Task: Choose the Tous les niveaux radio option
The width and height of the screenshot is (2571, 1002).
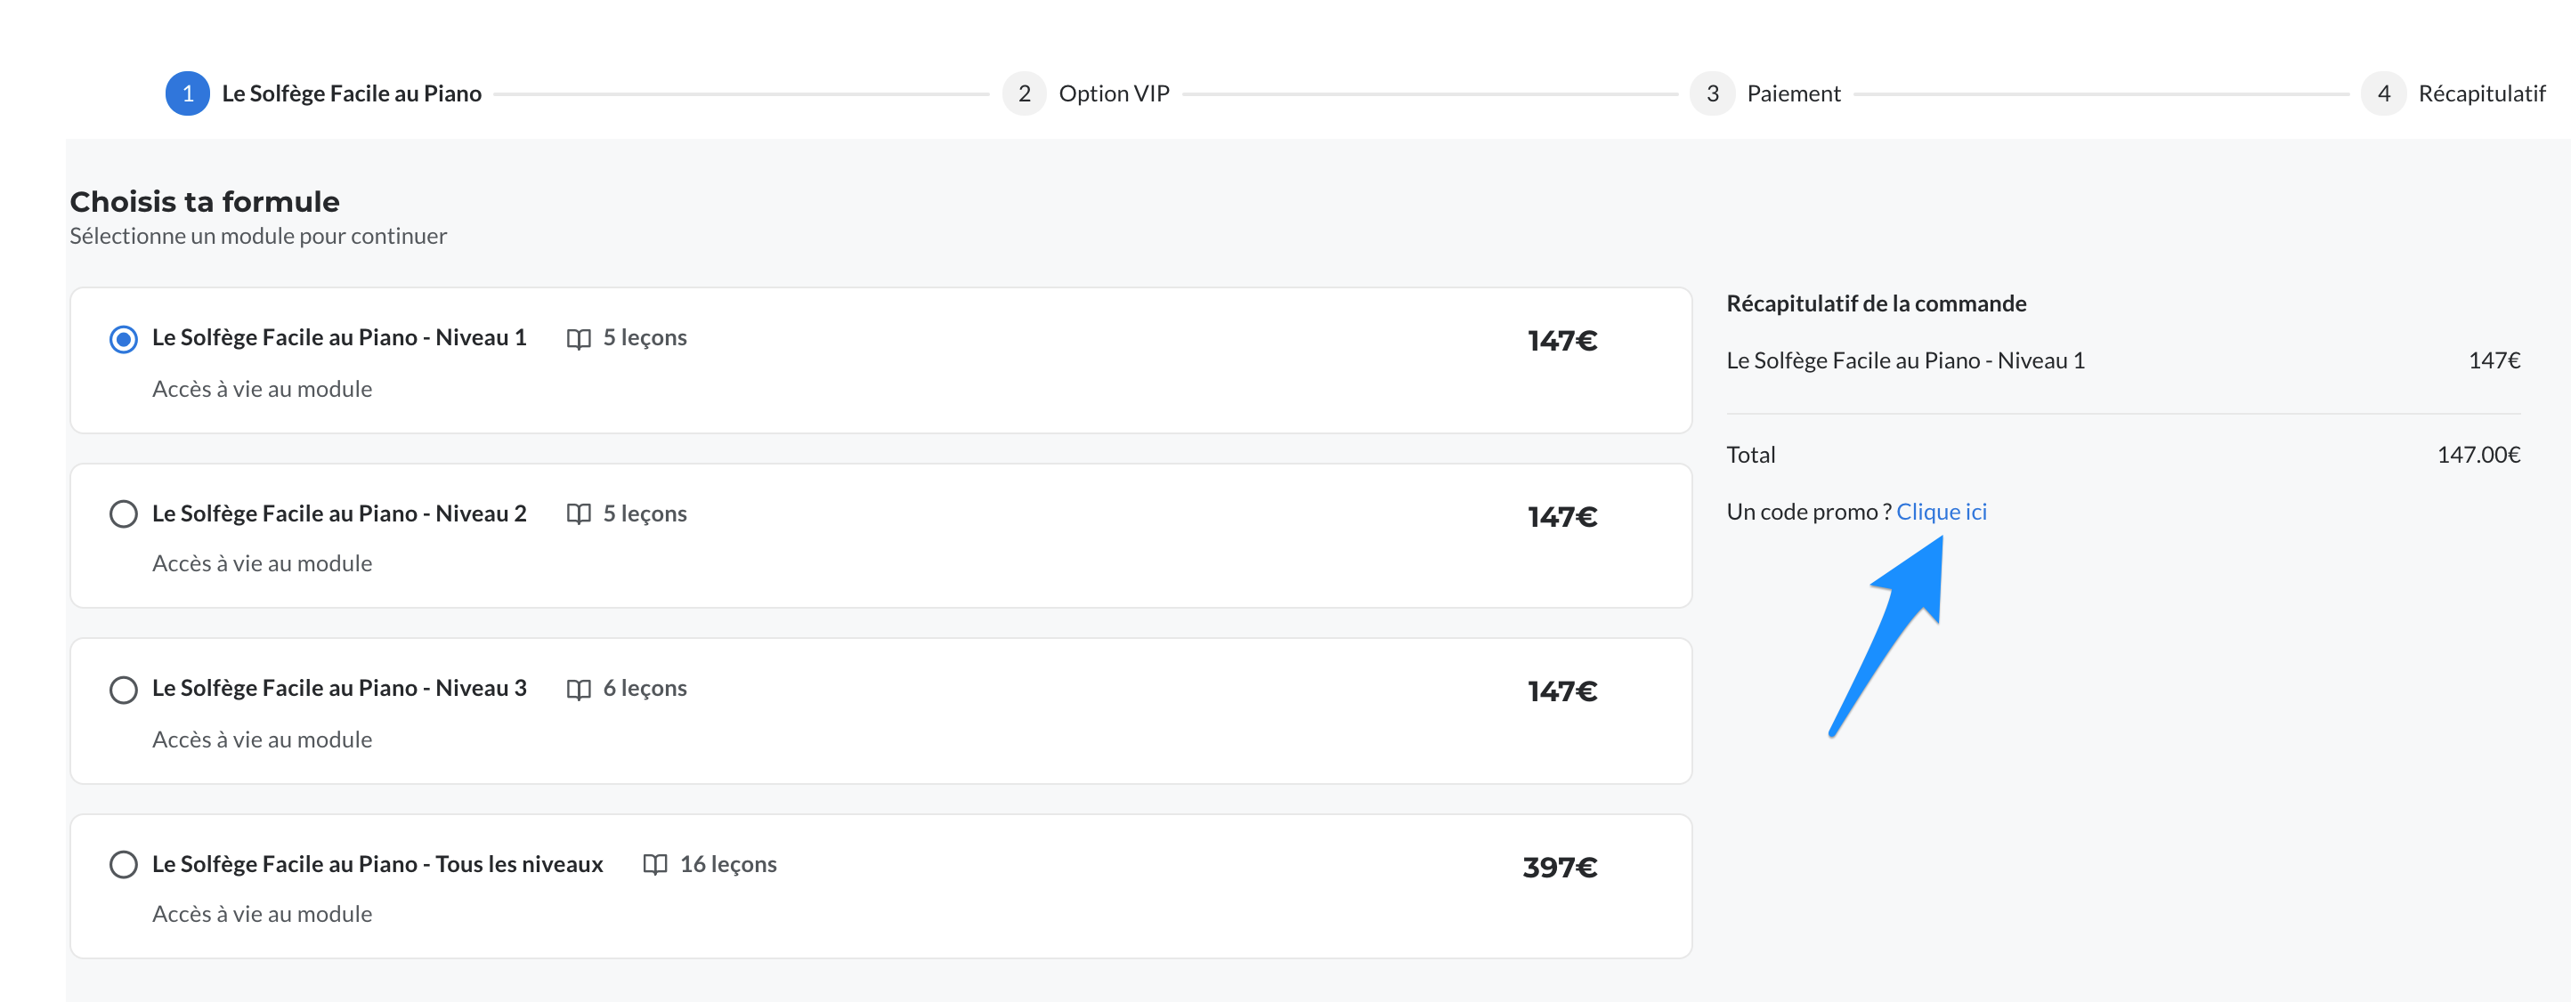Action: 124,864
